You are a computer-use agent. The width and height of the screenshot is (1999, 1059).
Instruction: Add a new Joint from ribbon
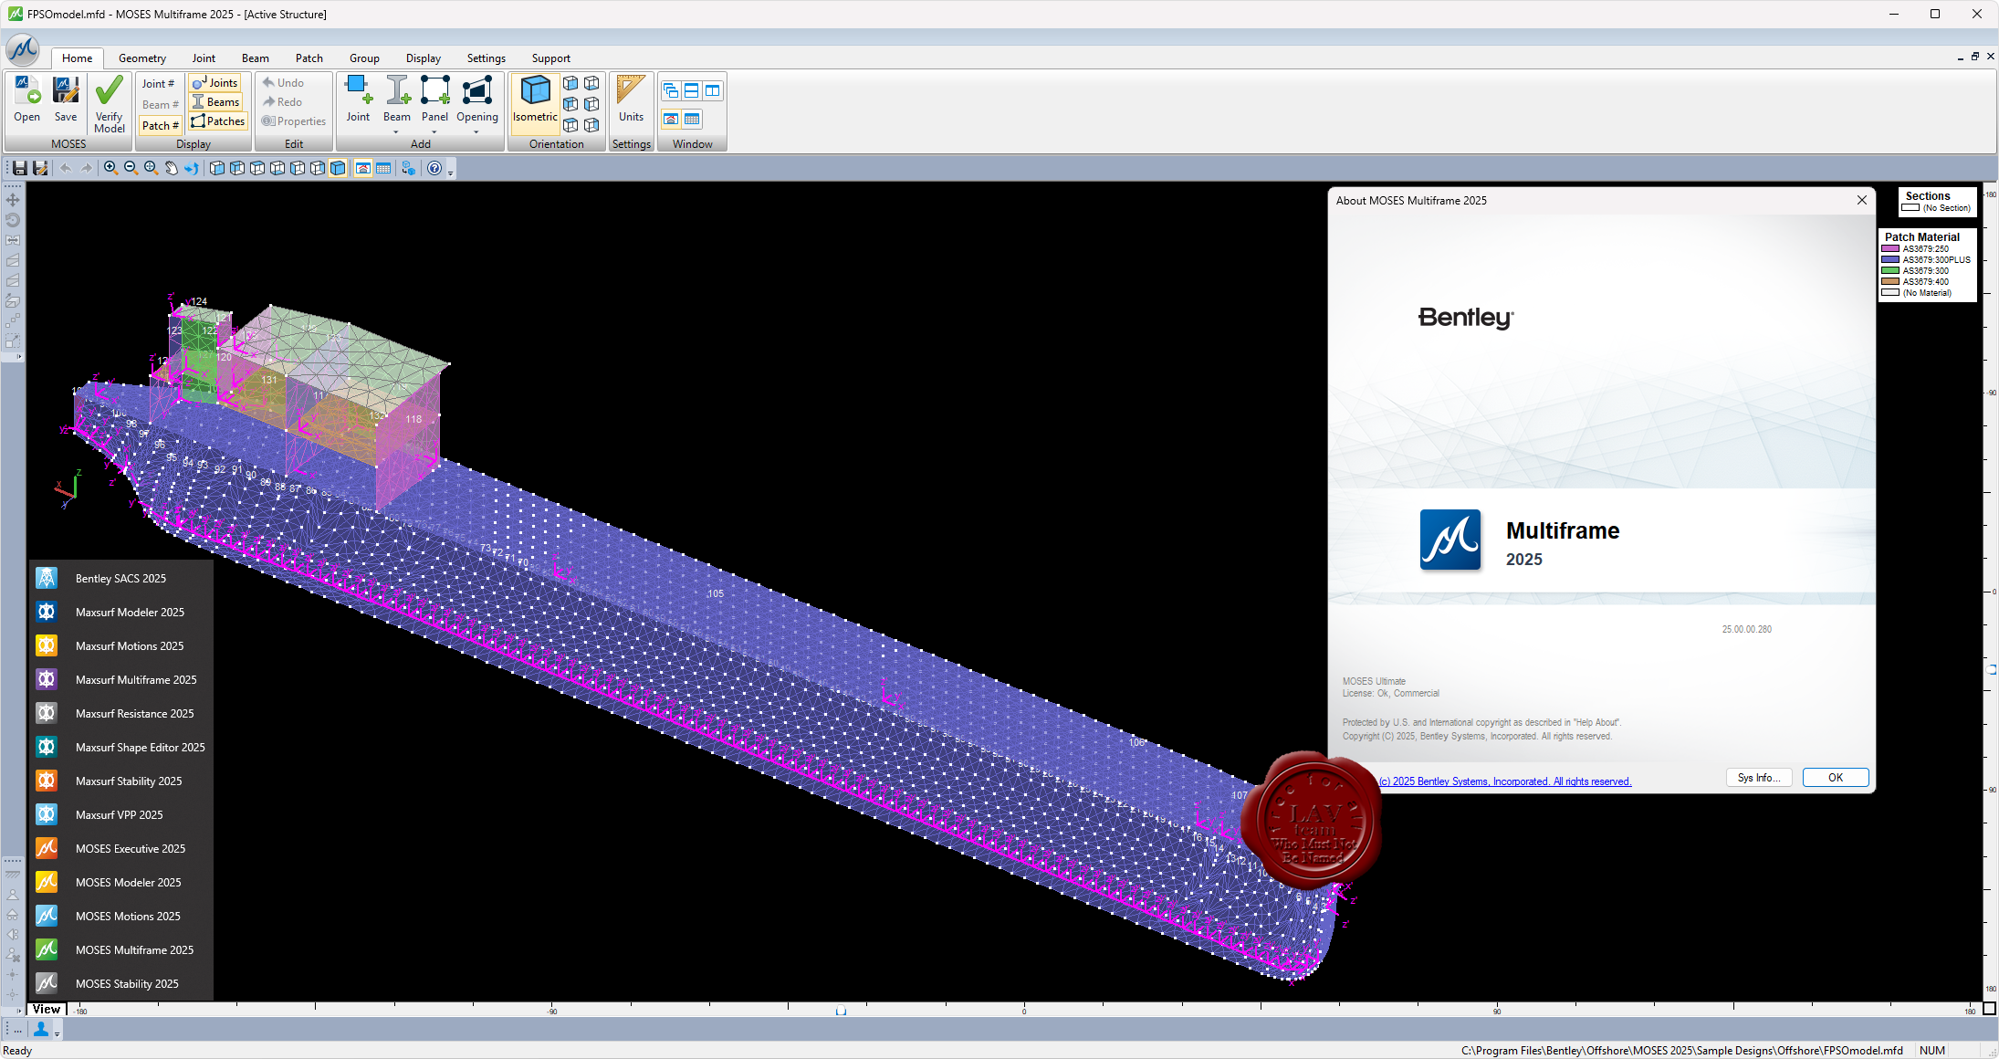tap(358, 99)
